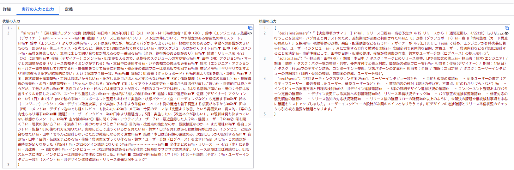Viewport: 514px width, 170px height.
Task: Open the 定義 tab
Action: [69, 9]
